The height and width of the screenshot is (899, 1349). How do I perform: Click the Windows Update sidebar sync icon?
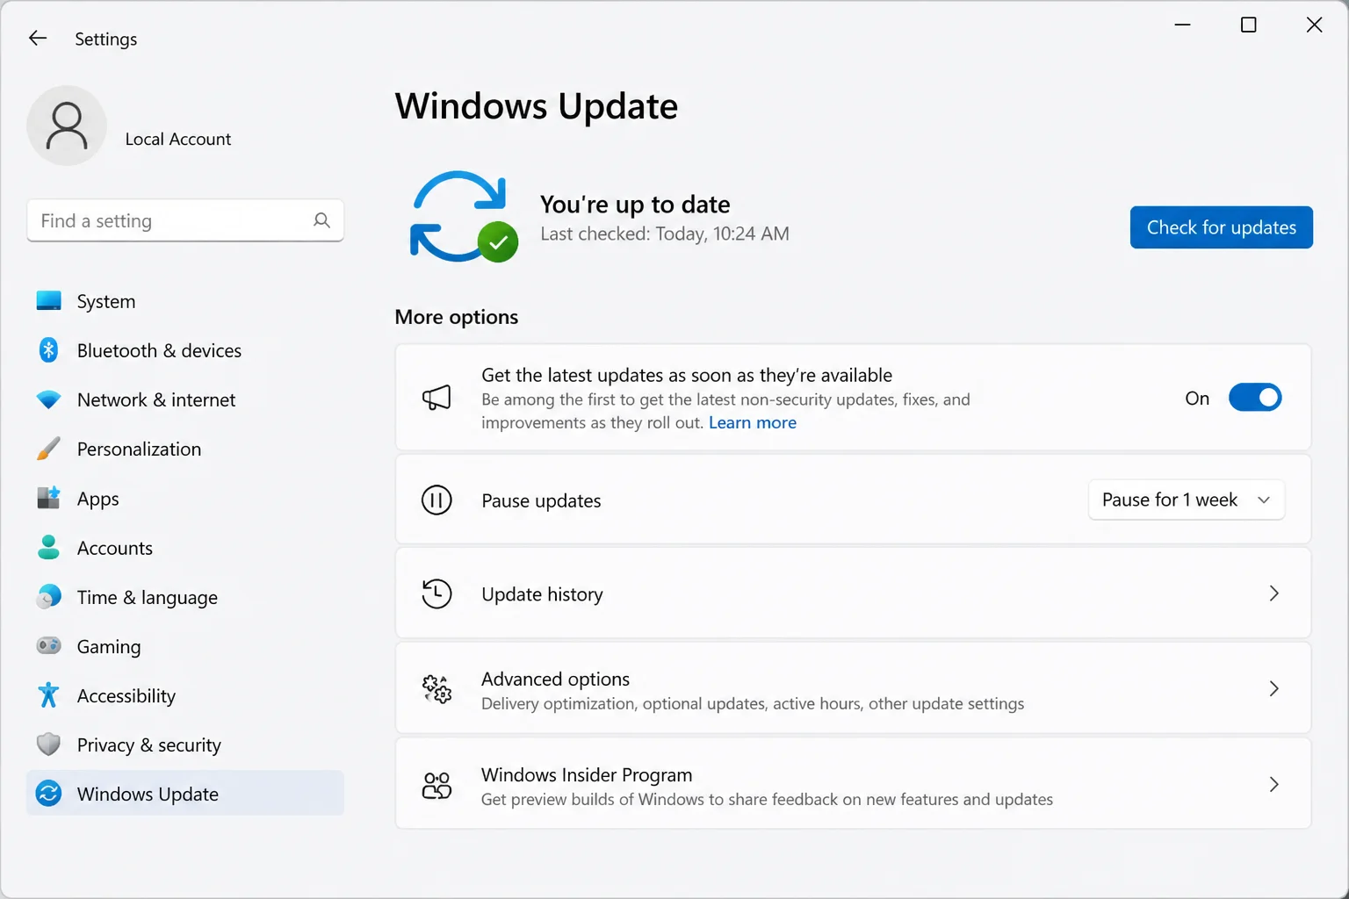[x=48, y=794]
